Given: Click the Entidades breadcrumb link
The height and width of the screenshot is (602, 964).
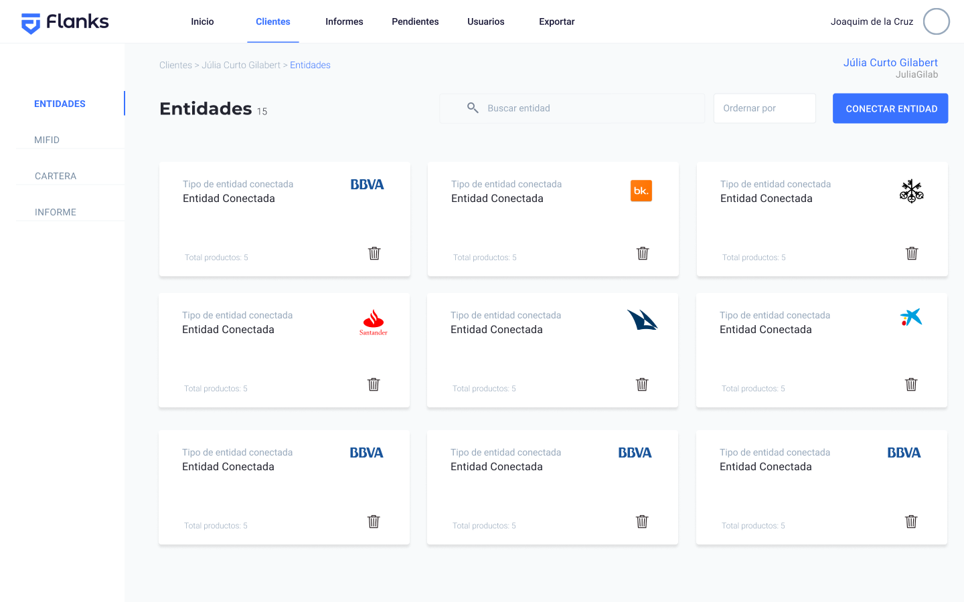Looking at the screenshot, I should click(310, 65).
